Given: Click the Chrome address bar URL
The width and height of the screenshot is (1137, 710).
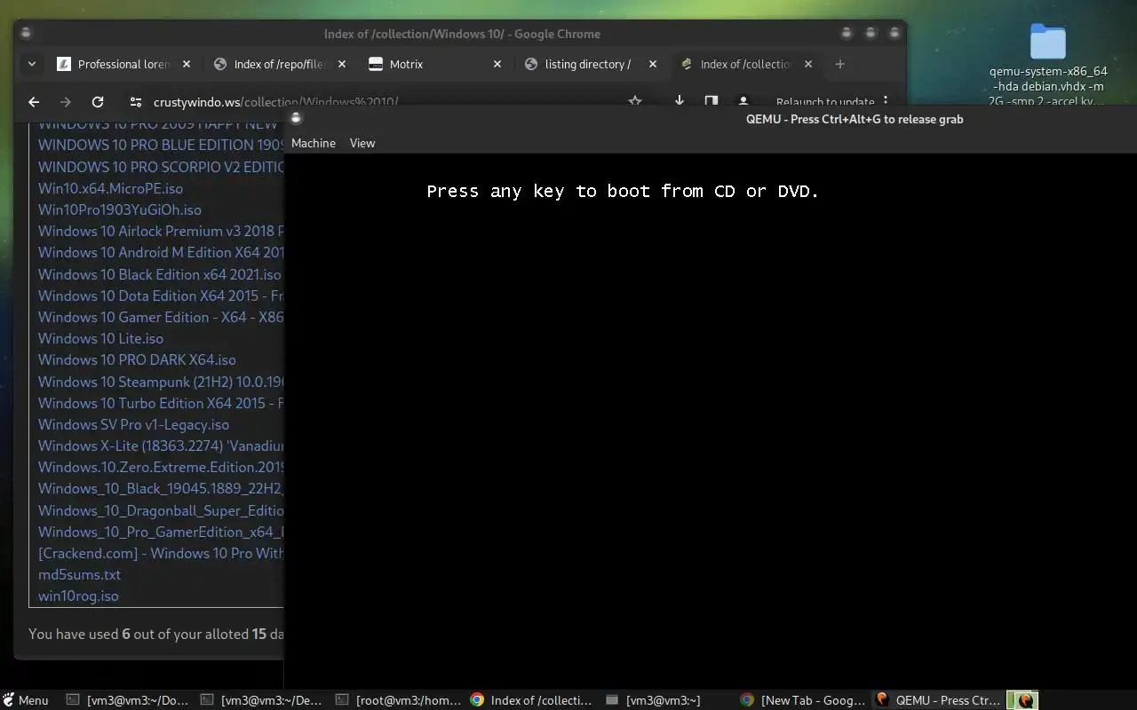Looking at the screenshot, I should pos(275,102).
